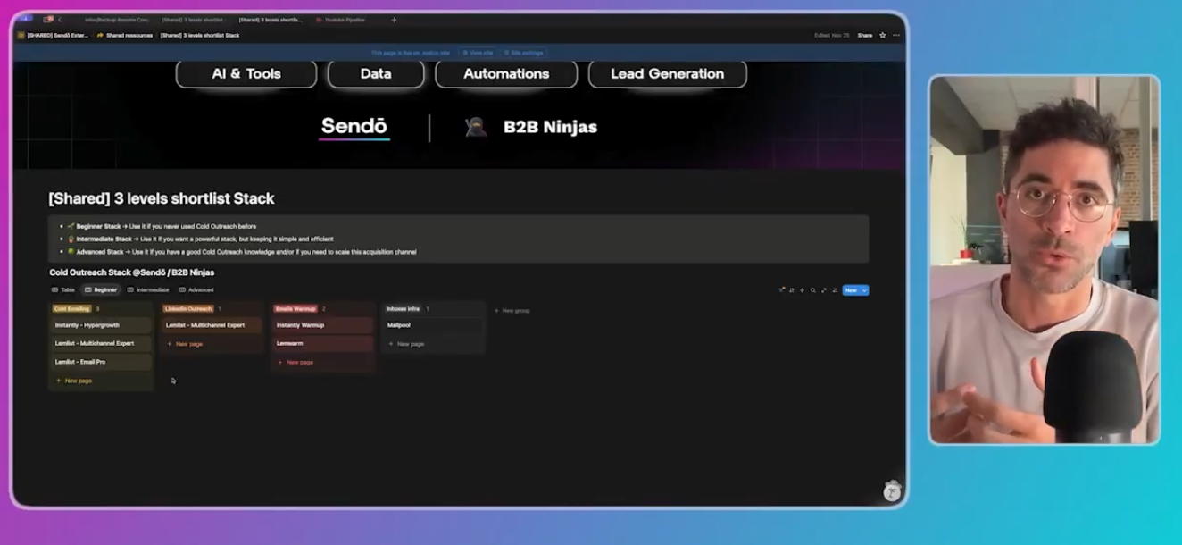Open a new browser tab with plus icon
This screenshot has height=545, width=1182.
click(394, 20)
